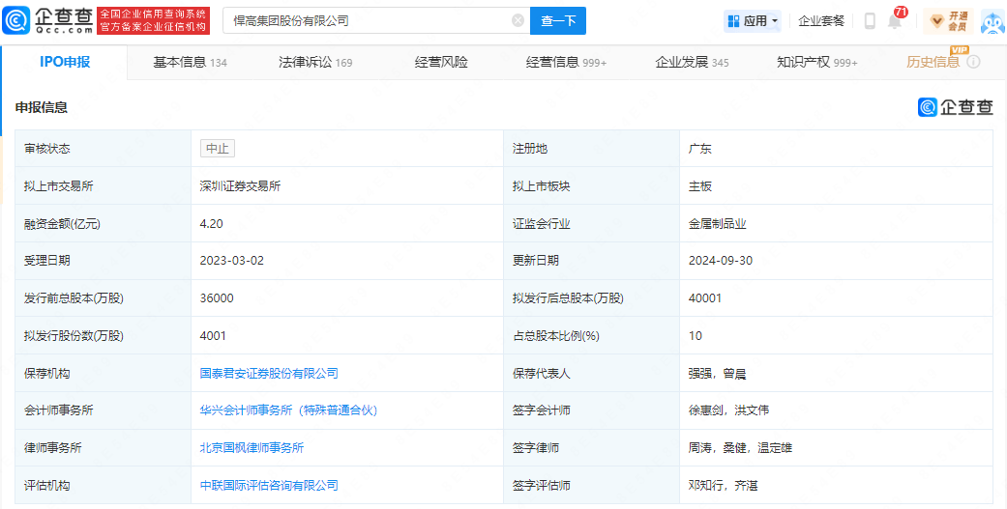Select the 2024-09-30 update date
This screenshot has height=509, width=1007.
tap(721, 260)
